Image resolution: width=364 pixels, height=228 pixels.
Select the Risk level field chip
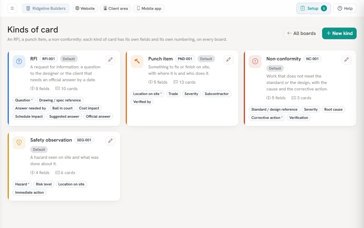point(44,184)
